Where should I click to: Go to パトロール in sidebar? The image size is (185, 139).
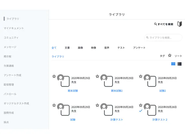[10, 94]
